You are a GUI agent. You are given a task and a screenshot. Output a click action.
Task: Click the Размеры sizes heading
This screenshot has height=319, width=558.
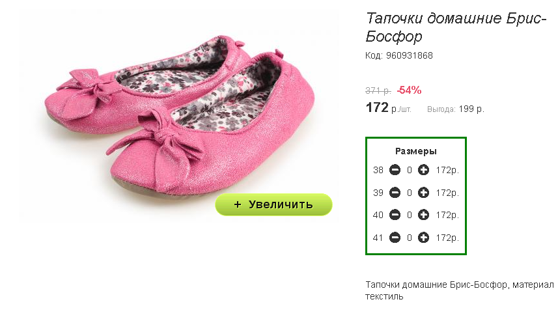415,151
